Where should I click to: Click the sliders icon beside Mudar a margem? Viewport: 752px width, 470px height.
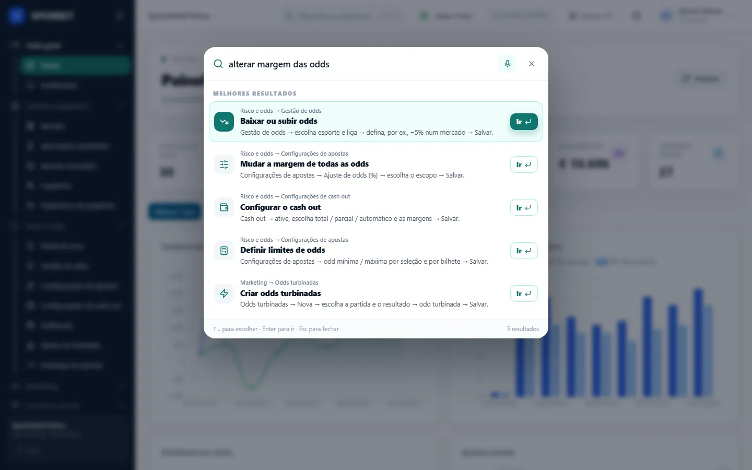coord(224,164)
